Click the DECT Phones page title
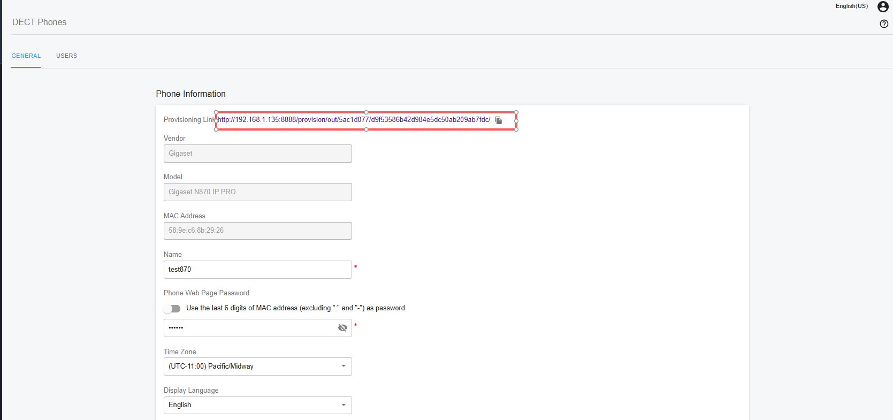The image size is (893, 420). (40, 22)
